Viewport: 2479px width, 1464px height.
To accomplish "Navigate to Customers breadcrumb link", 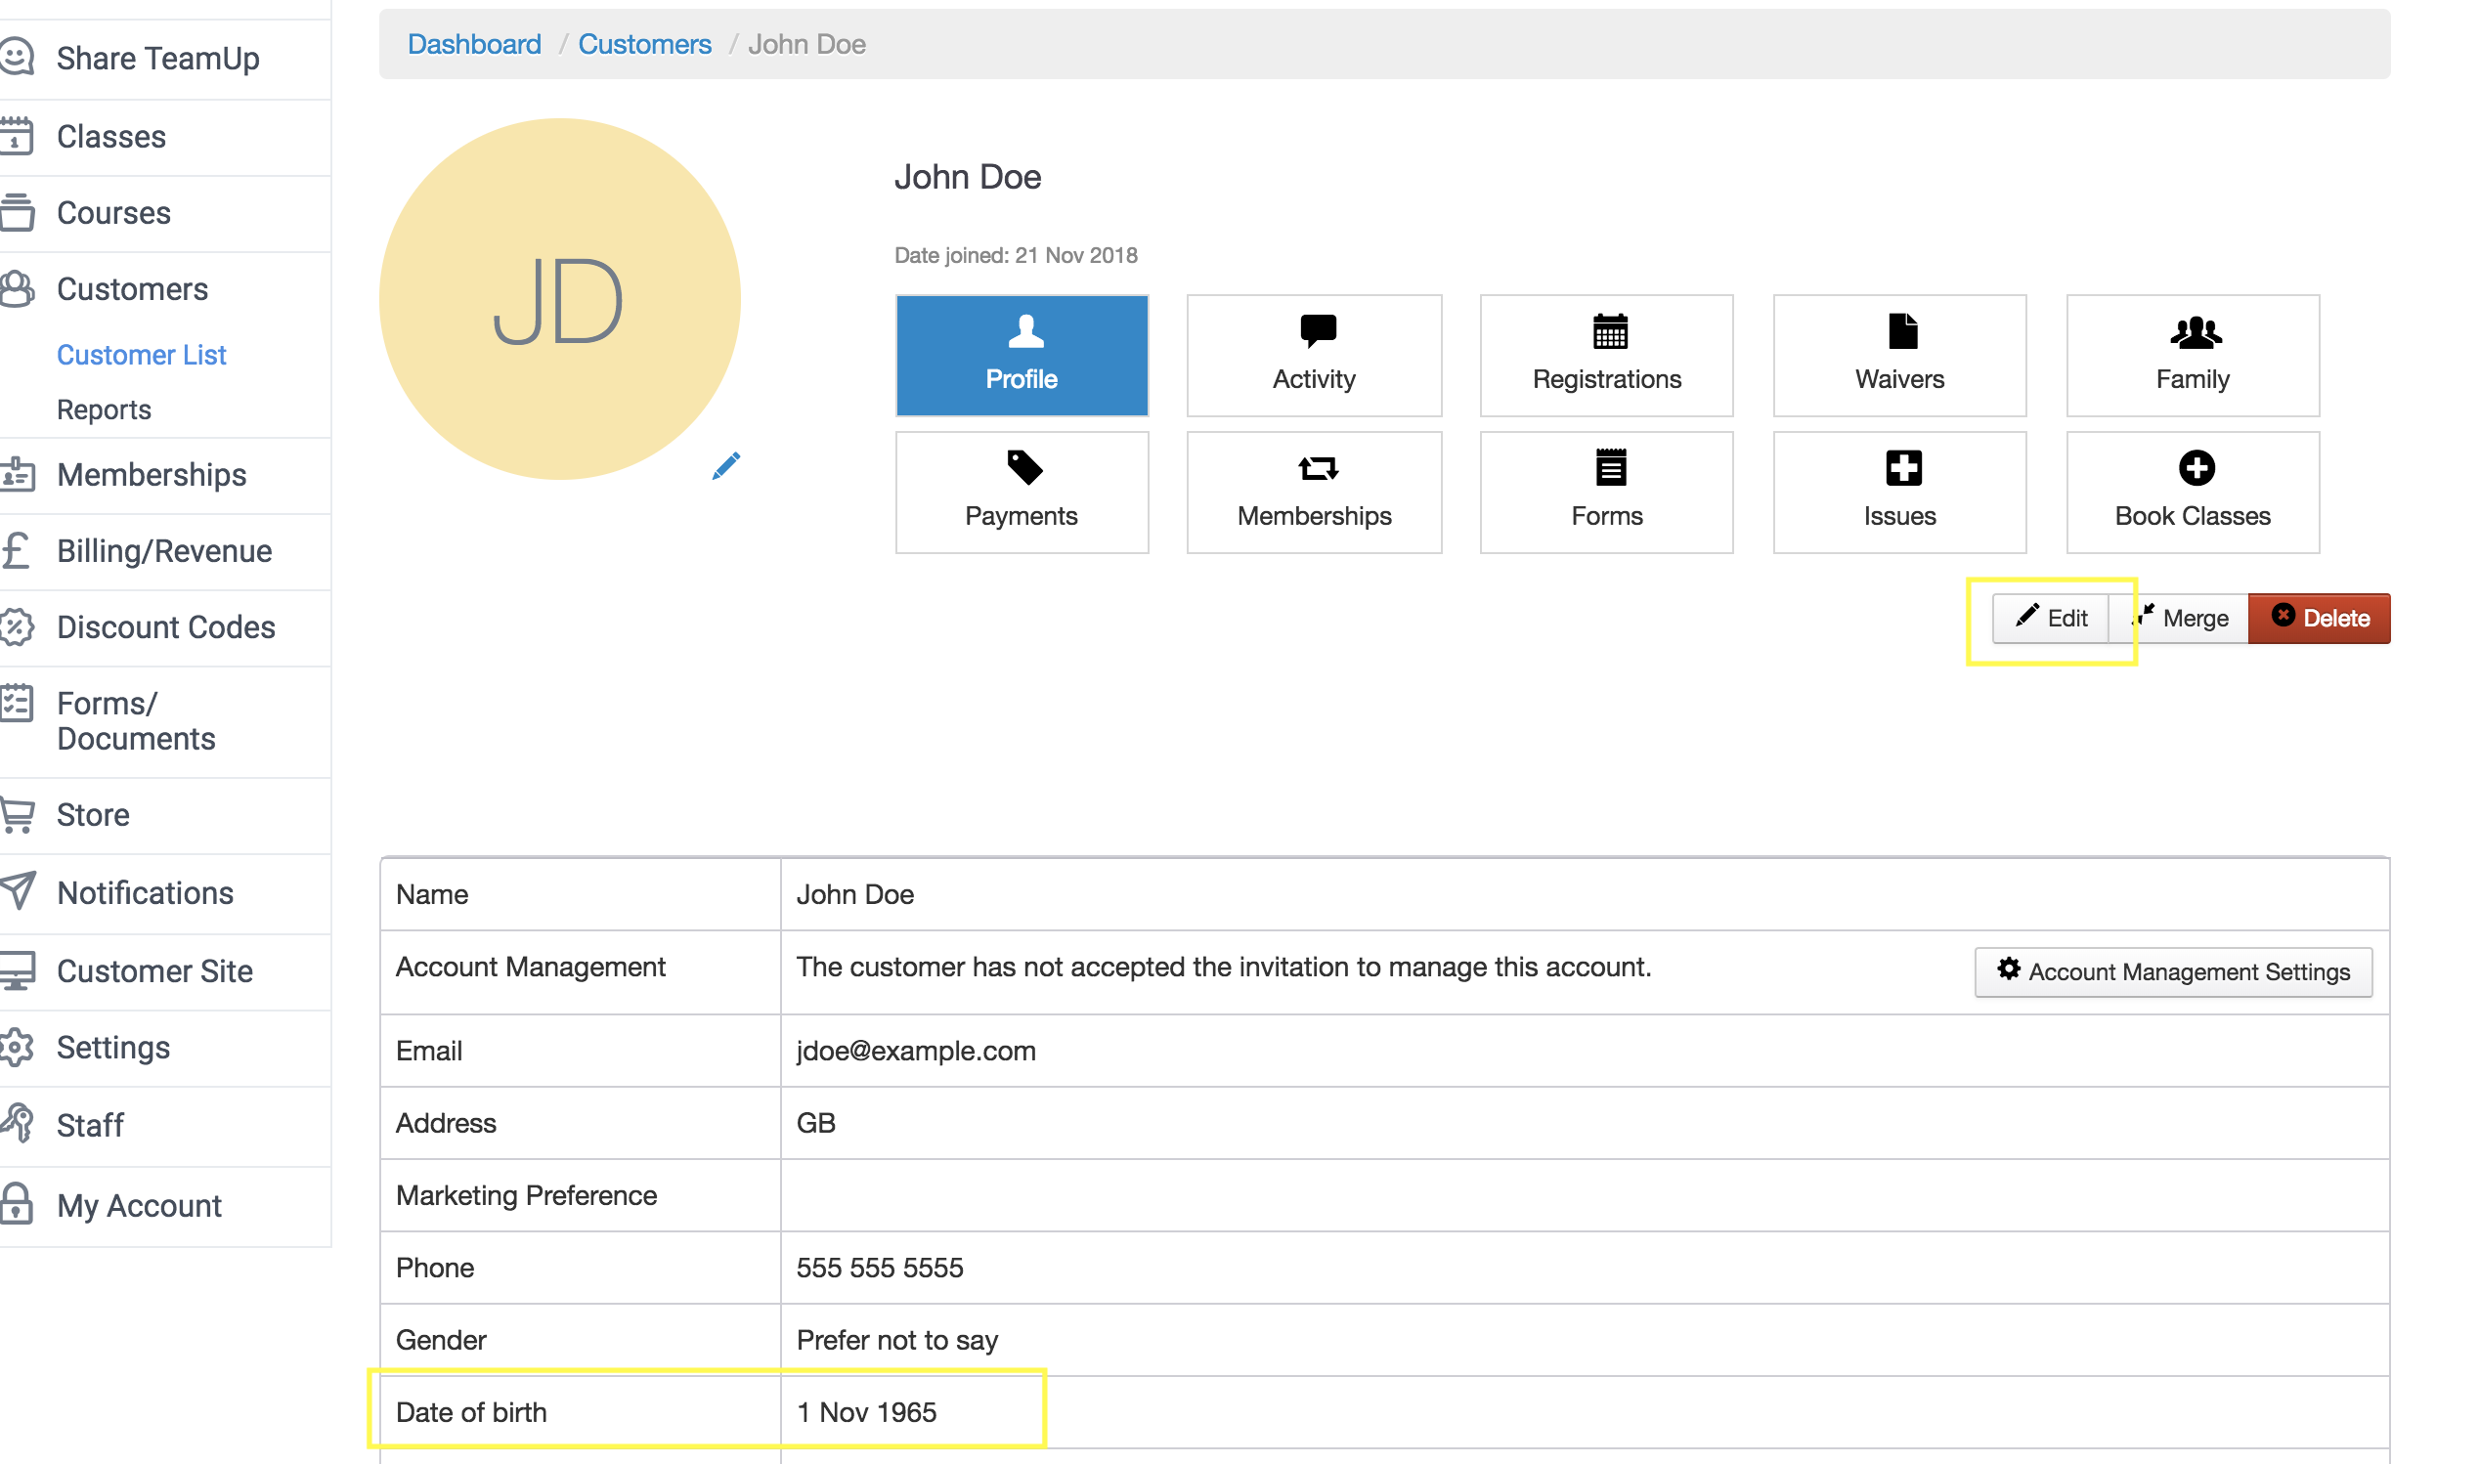I will point(644,44).
